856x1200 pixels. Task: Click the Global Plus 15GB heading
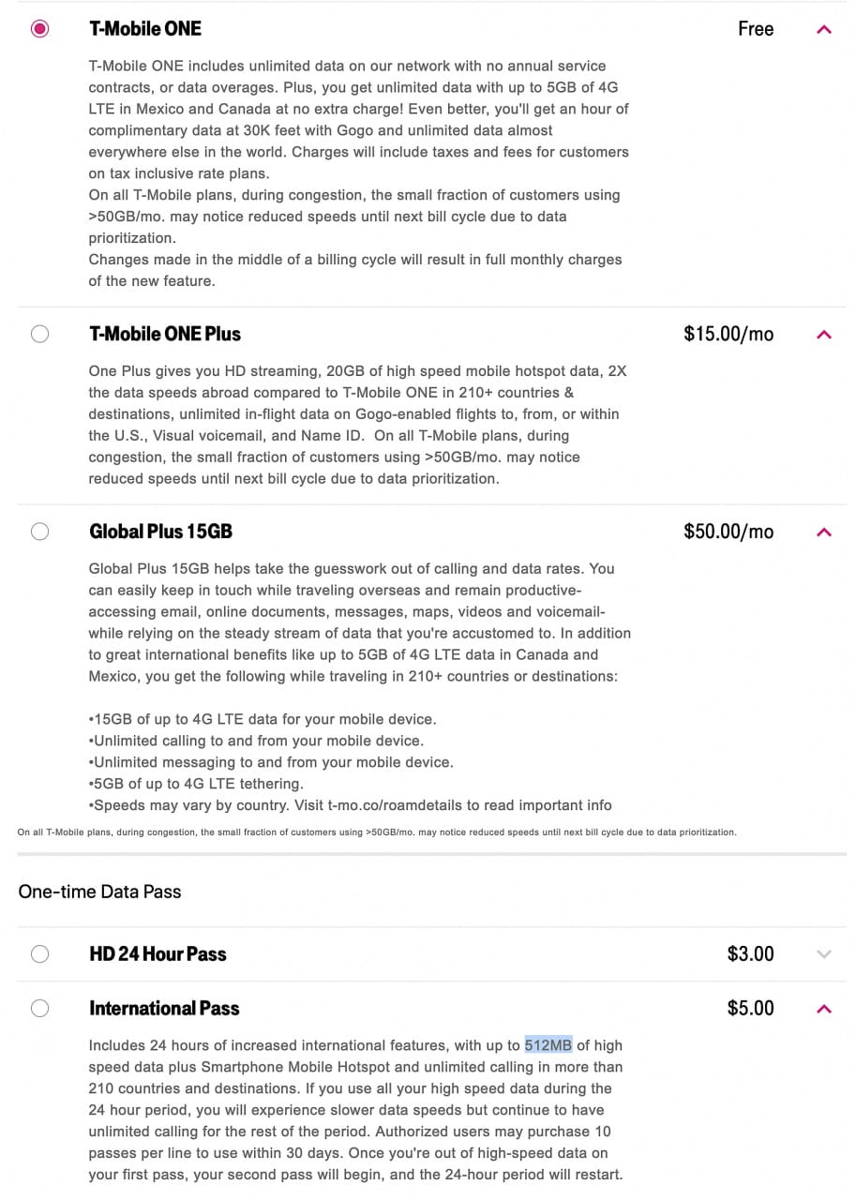pos(160,532)
